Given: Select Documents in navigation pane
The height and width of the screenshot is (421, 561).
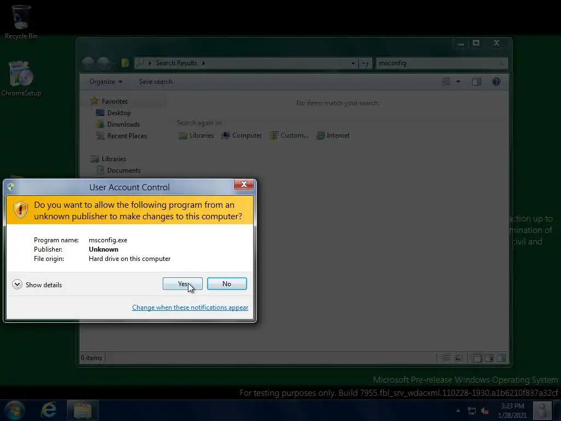Looking at the screenshot, I should click(x=124, y=170).
